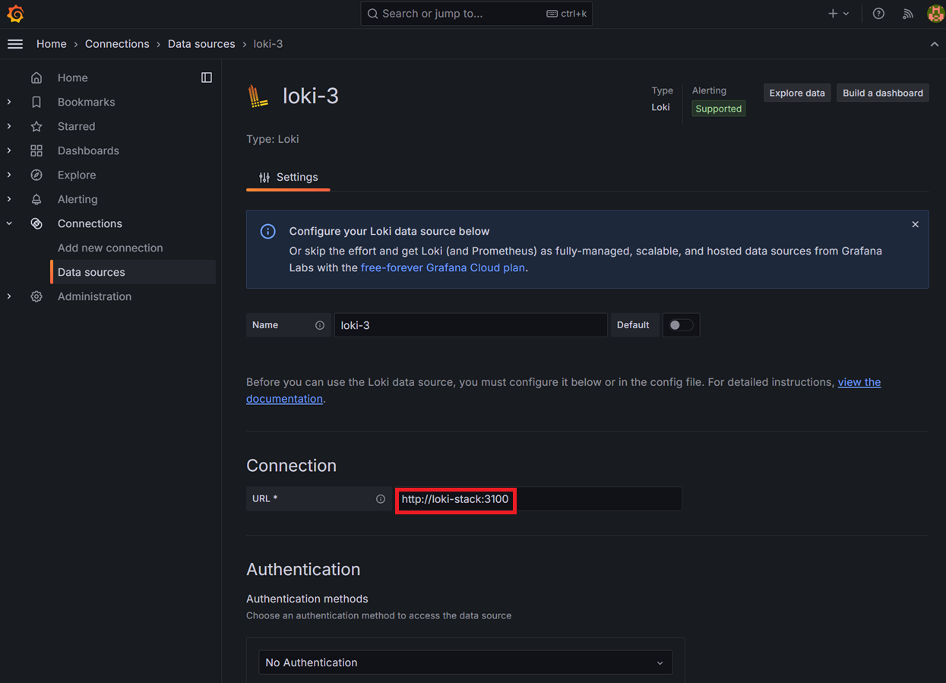Image resolution: width=946 pixels, height=683 pixels.
Task: Go to Connections breadcrumb
Action: tap(117, 44)
